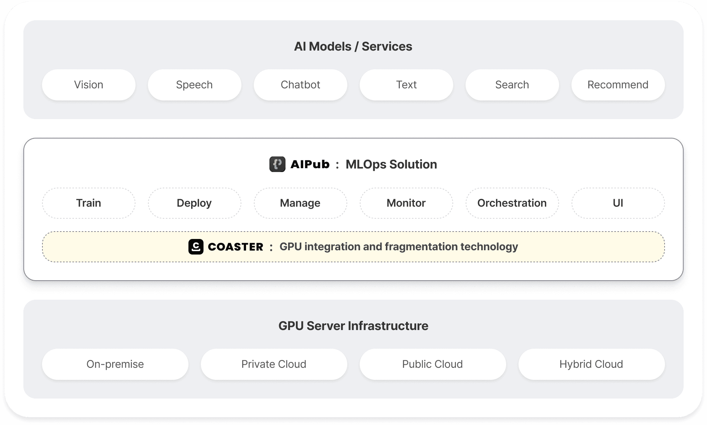
Task: Choose the Hybrid Cloud option
Action: [x=591, y=364]
